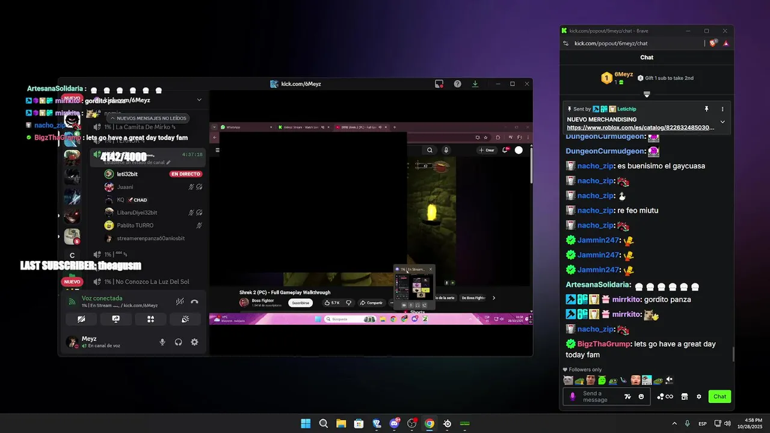Expand leaderboard arrow below 6Meyz
The height and width of the screenshot is (433, 770).
647,94
